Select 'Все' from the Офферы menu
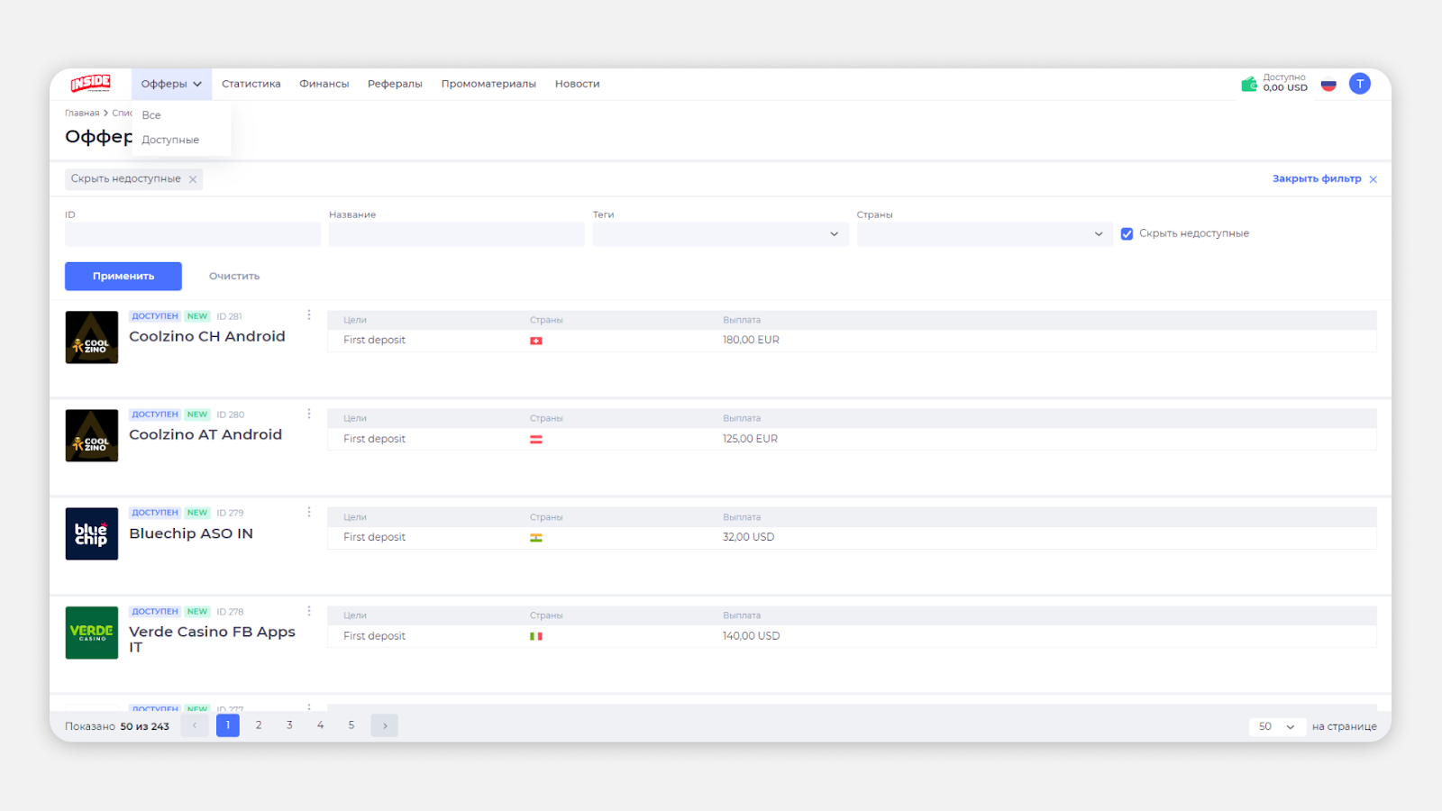 151,115
